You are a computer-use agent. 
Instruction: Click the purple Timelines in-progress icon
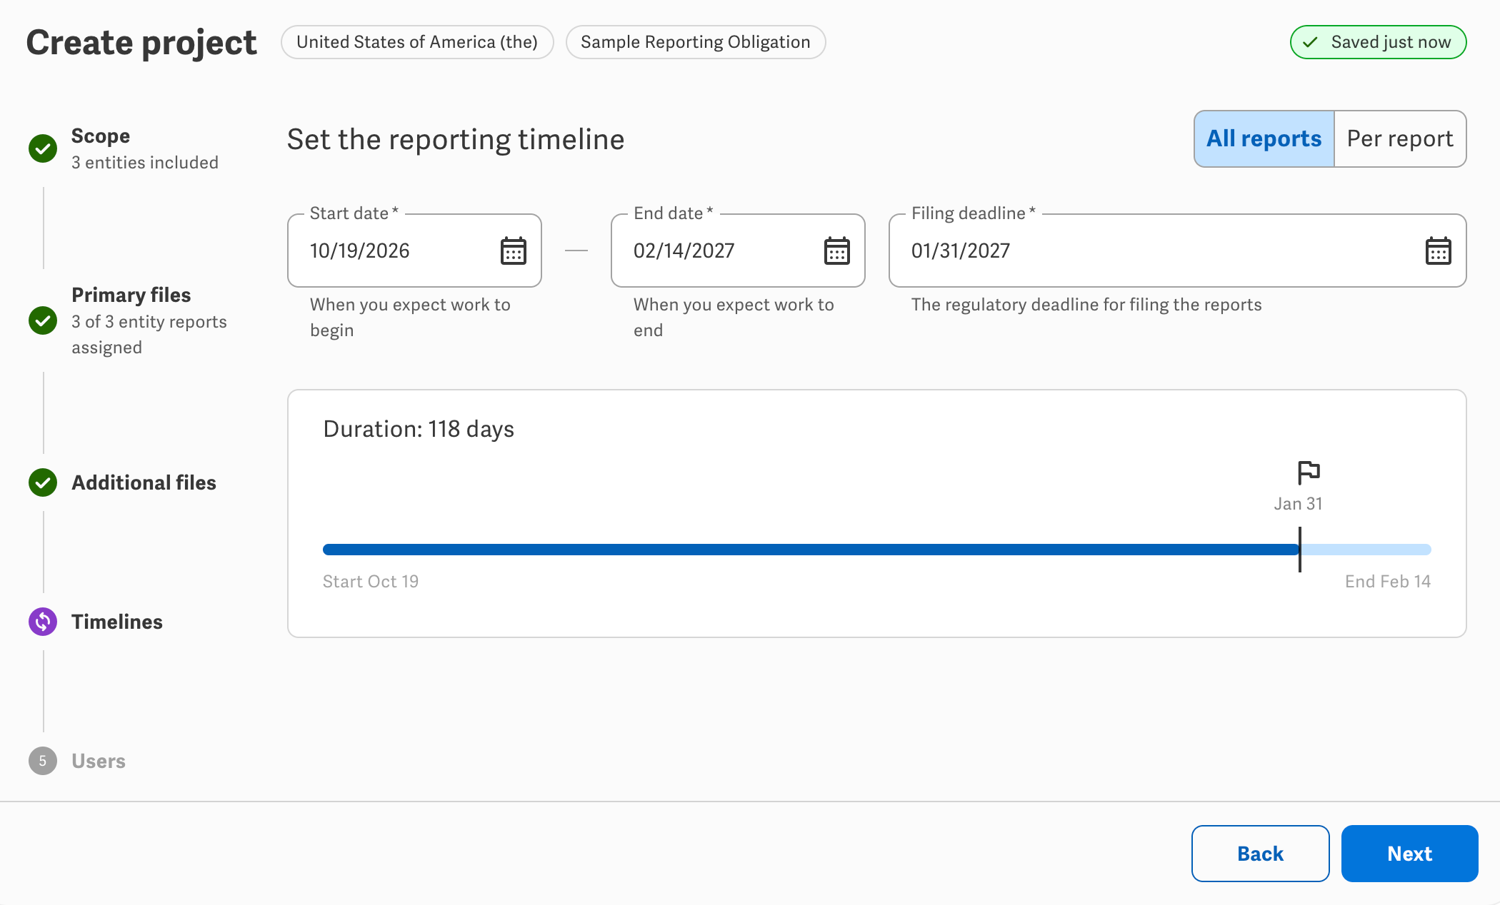point(43,622)
